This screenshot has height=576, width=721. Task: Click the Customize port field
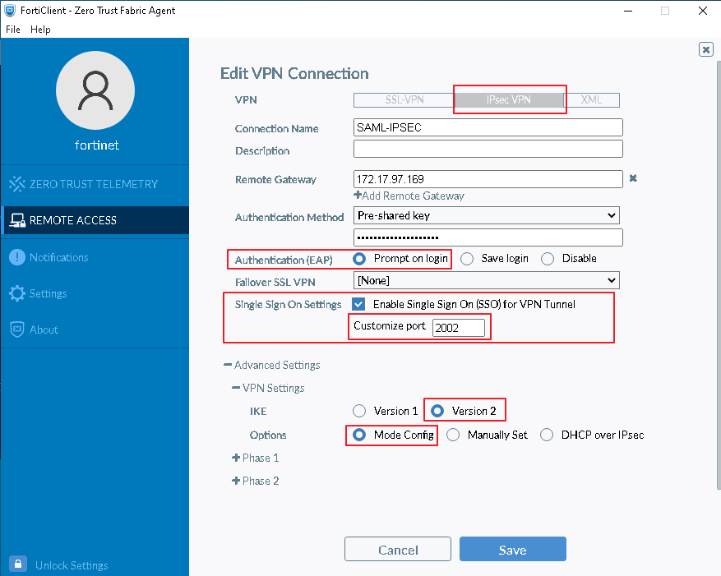coord(459,327)
